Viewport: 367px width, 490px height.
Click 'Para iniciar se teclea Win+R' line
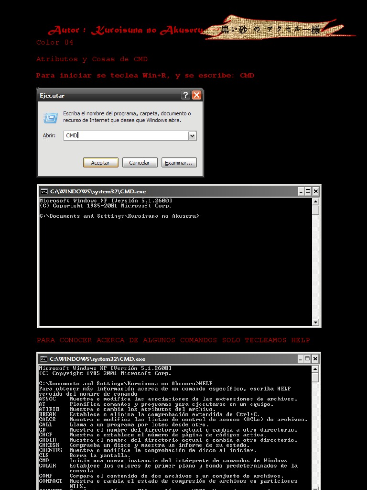(x=145, y=76)
